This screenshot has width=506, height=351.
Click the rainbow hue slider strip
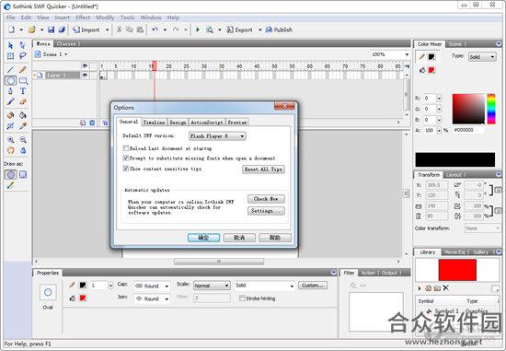[x=491, y=109]
